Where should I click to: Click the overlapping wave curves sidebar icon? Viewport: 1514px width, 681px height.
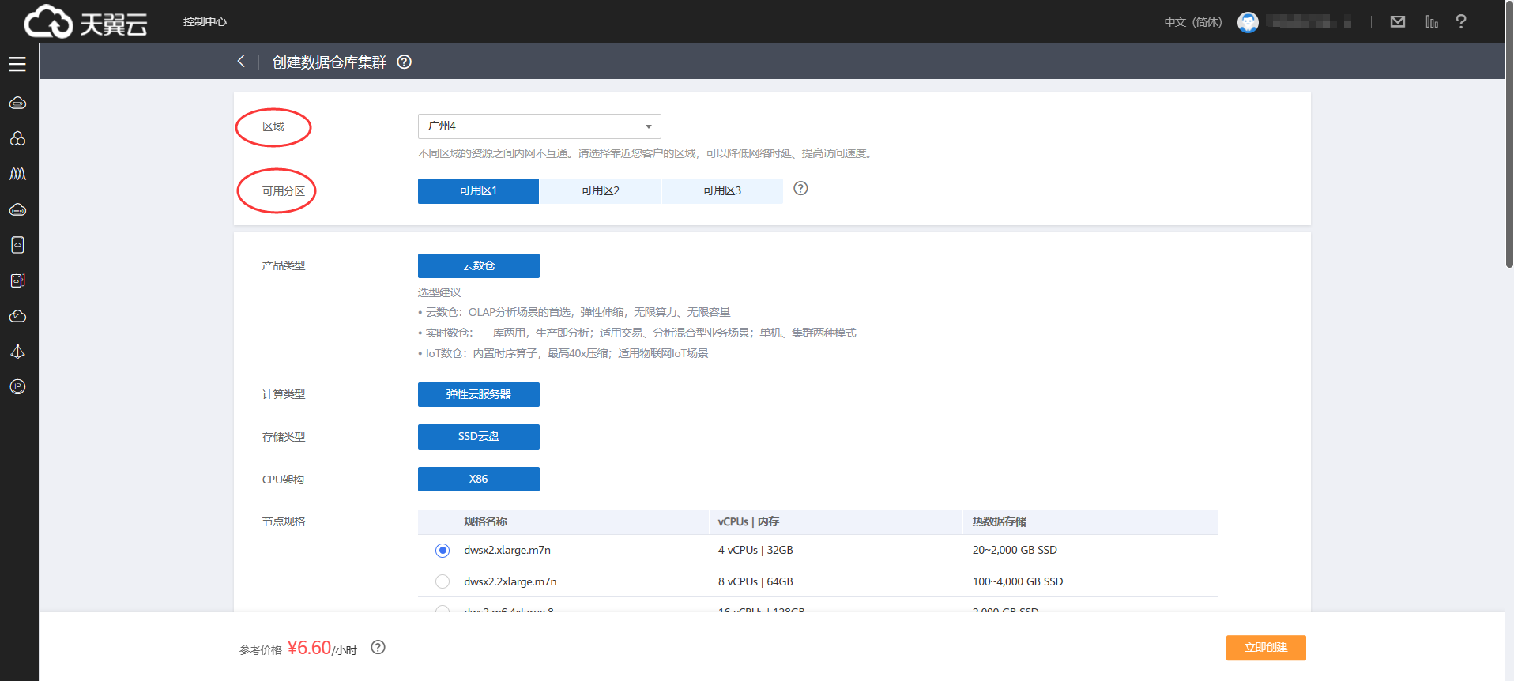point(17,174)
